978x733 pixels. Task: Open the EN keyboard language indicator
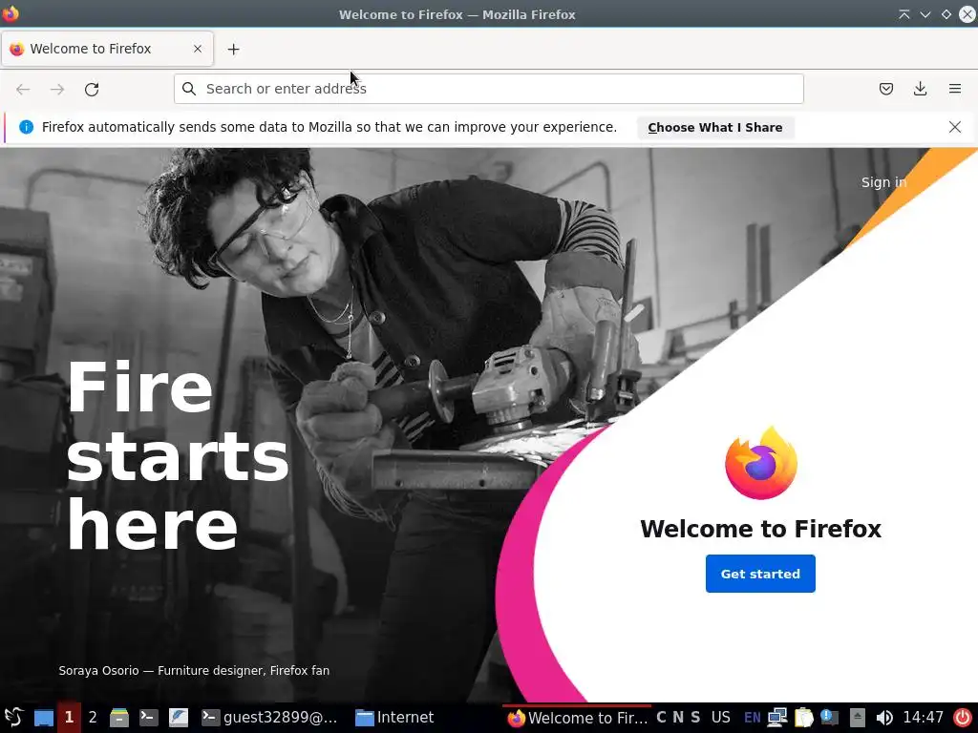pyautogui.click(x=753, y=718)
